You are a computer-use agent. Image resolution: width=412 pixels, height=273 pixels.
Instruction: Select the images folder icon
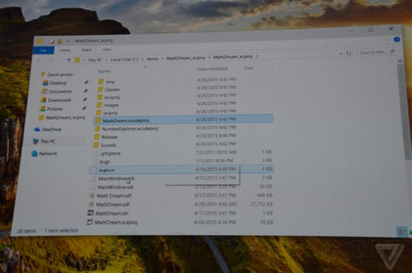[x=99, y=105]
